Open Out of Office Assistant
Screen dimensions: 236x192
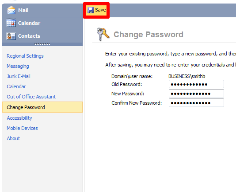31,97
